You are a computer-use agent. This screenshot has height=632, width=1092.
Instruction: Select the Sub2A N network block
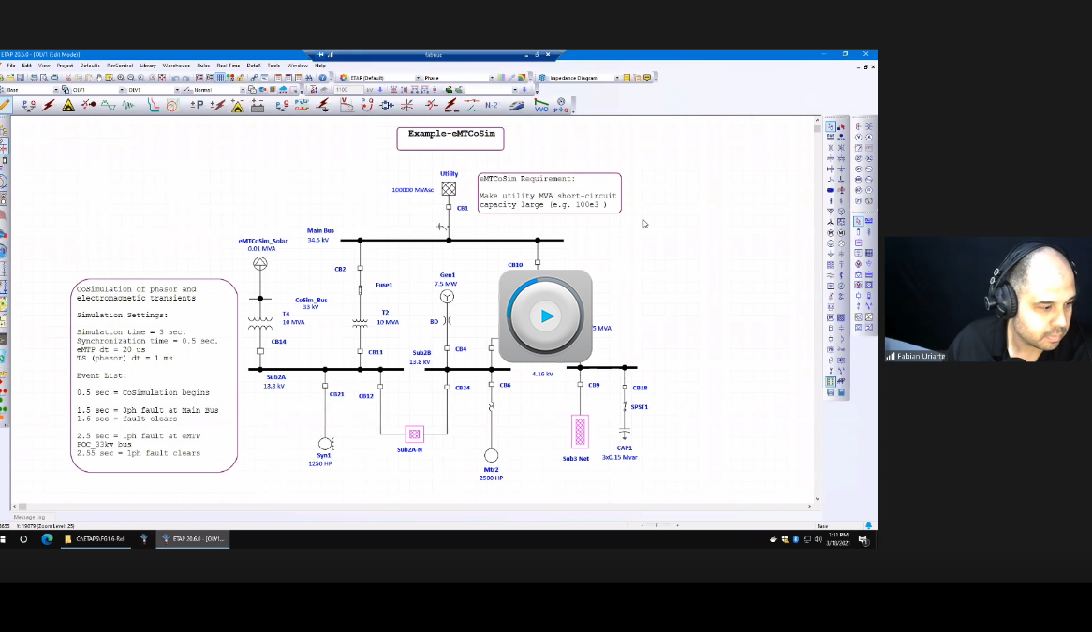pos(414,434)
